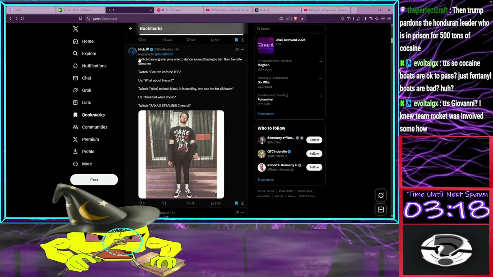Open the floating Grok button
The width and height of the screenshot is (493, 277).
click(x=381, y=195)
